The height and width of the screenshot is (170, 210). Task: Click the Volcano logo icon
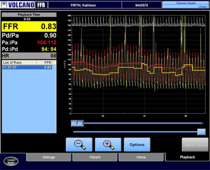(x=4, y=5)
